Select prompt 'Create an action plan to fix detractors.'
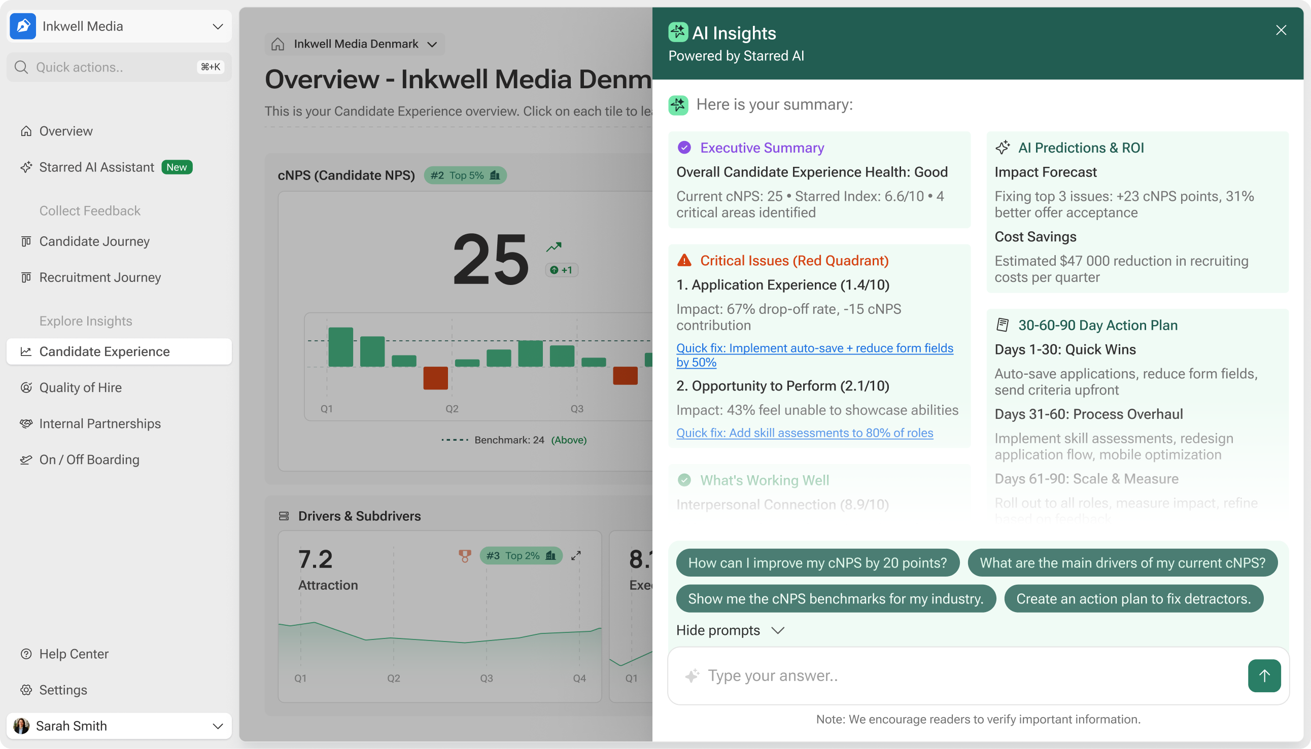 (1133, 599)
